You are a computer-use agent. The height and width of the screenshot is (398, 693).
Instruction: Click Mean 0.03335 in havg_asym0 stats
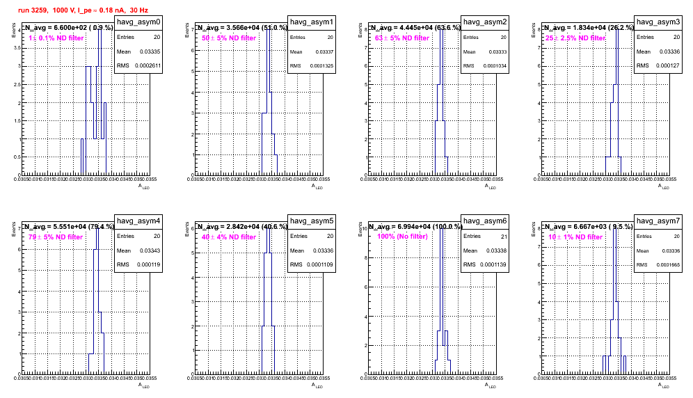[138, 51]
